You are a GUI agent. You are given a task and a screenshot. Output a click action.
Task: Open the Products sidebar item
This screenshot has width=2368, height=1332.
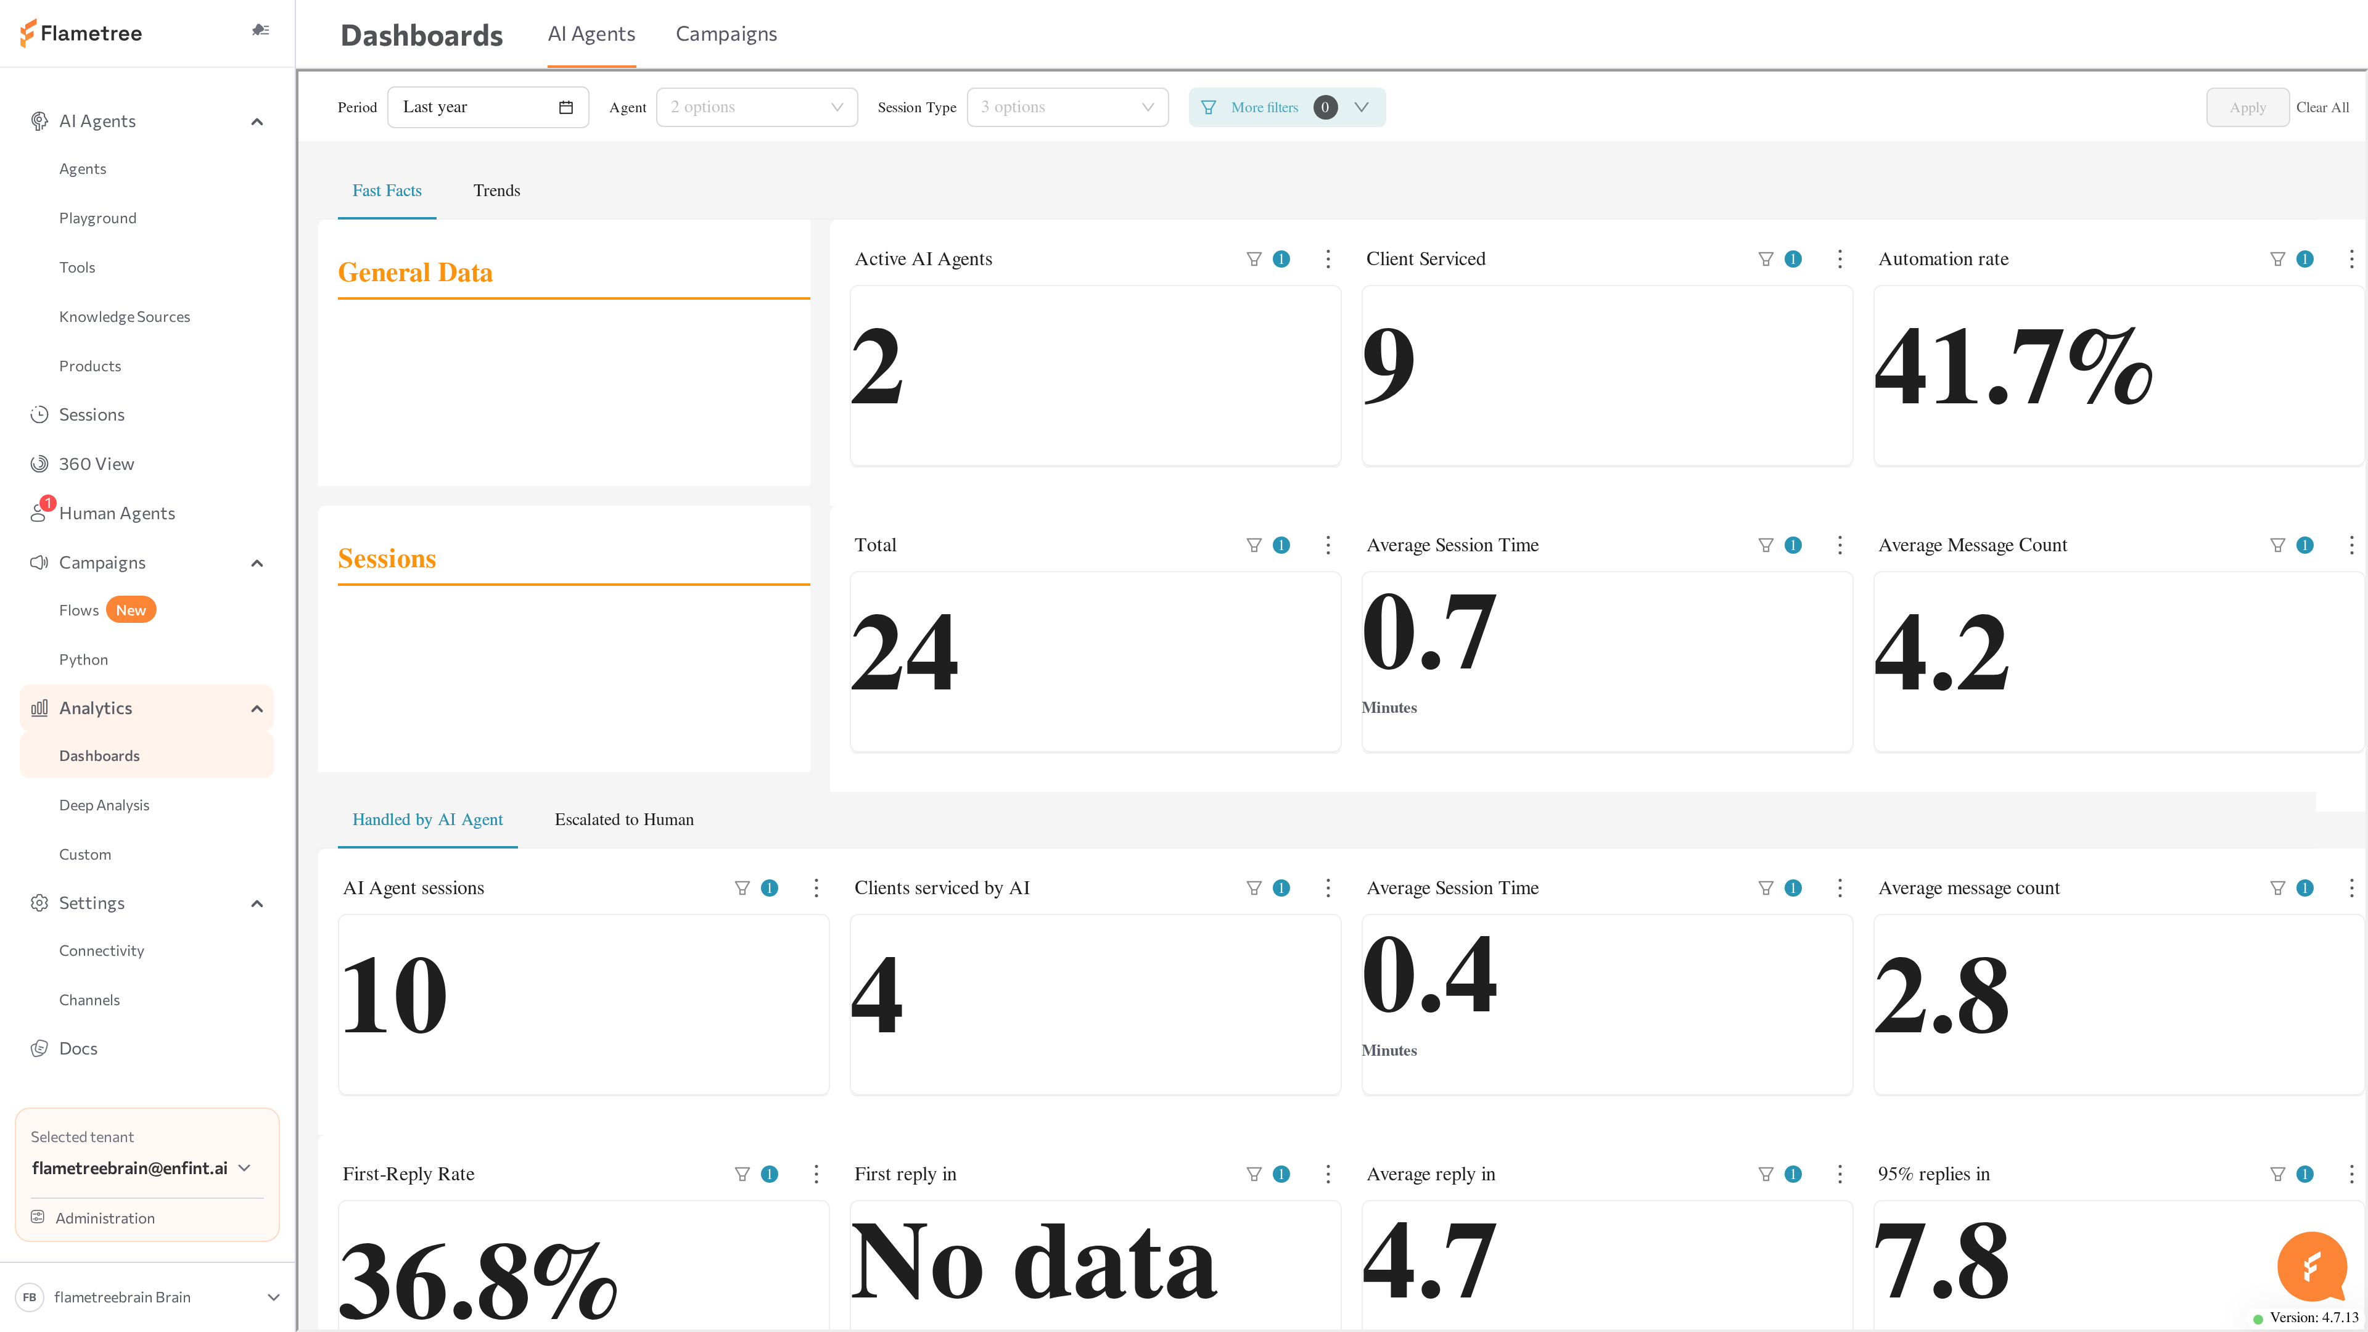pyautogui.click(x=89, y=366)
